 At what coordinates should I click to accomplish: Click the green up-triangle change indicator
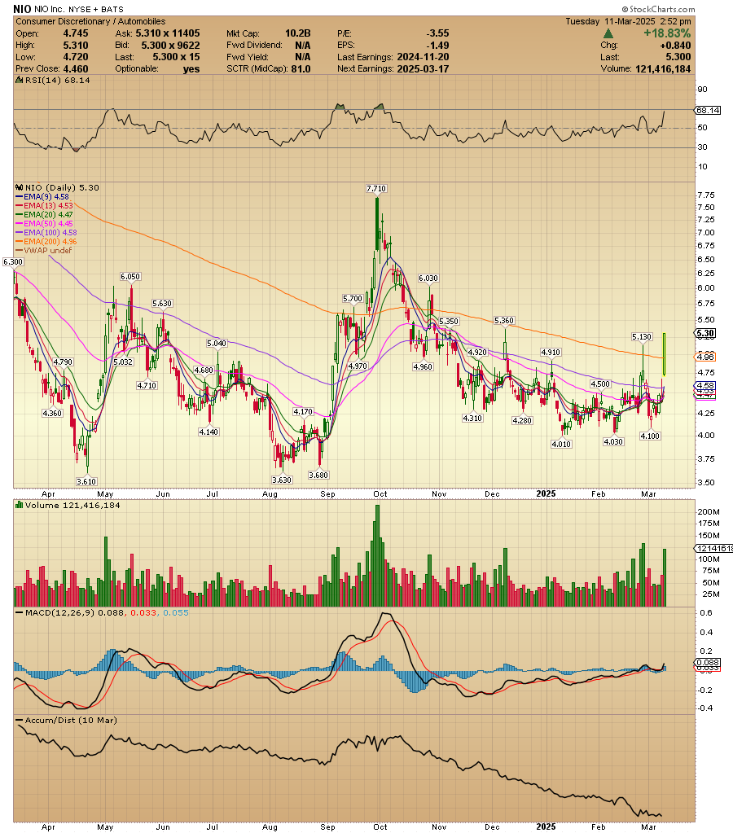pos(608,33)
